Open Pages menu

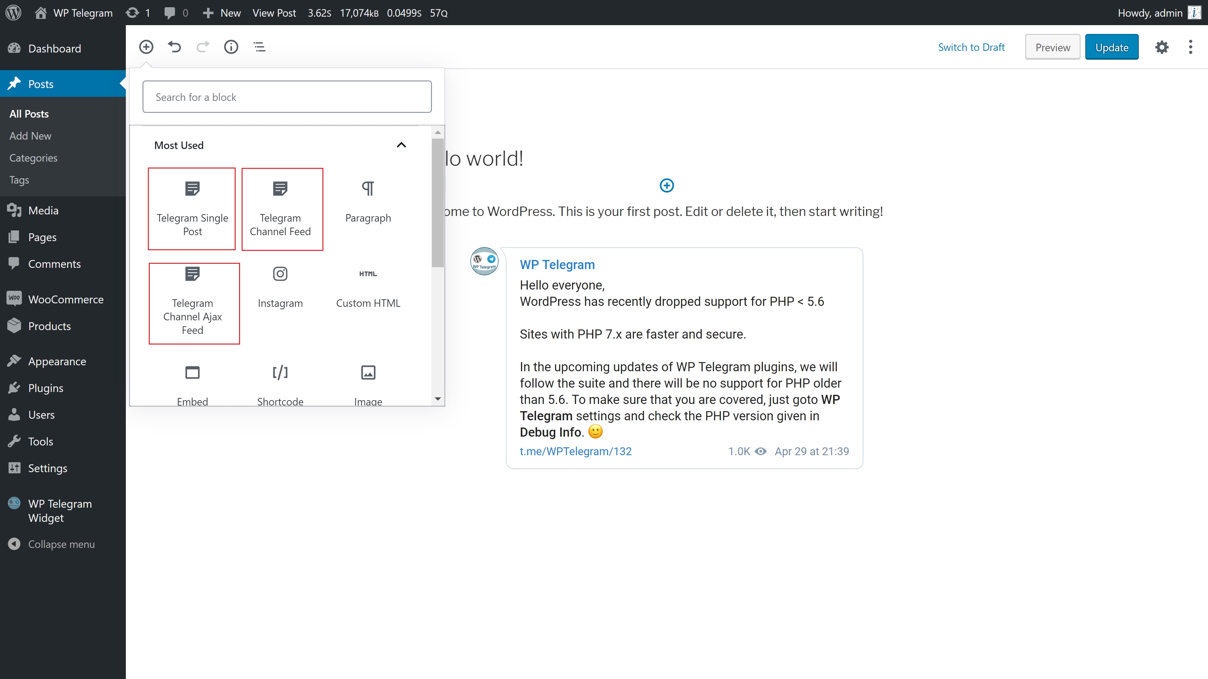(x=63, y=237)
